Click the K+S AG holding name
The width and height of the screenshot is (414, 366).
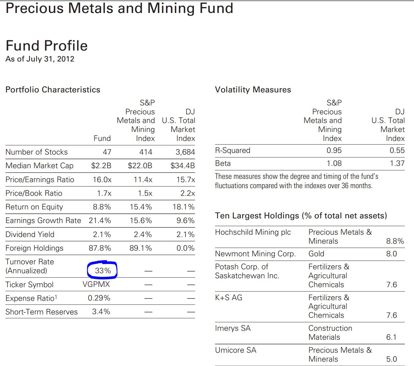pos(228,298)
